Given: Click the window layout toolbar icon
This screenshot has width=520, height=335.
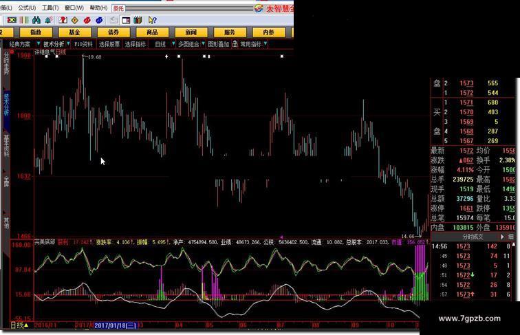Looking at the screenshot, I should point(126,20).
